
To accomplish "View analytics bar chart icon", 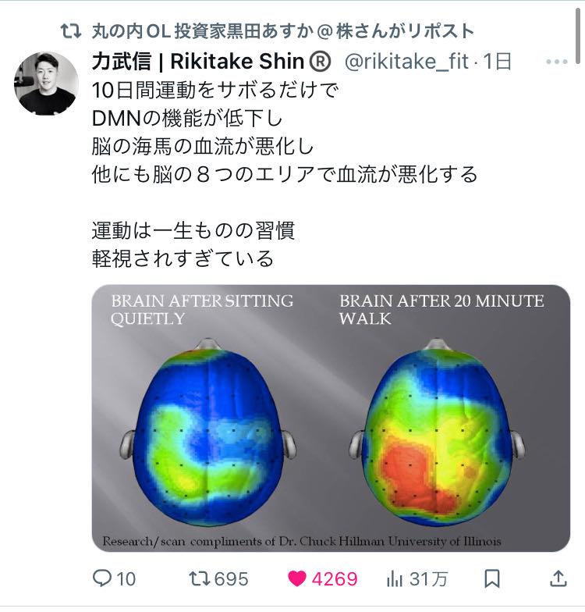I will (395, 578).
